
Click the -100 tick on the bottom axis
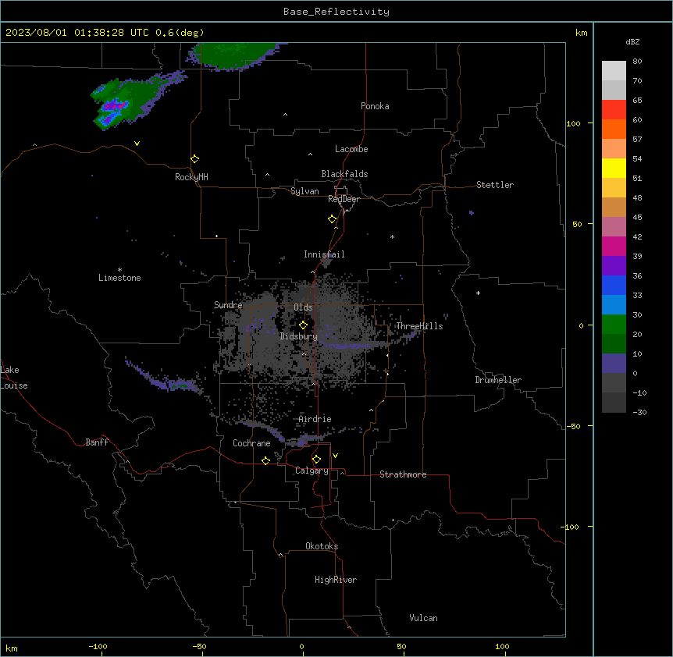(x=98, y=646)
